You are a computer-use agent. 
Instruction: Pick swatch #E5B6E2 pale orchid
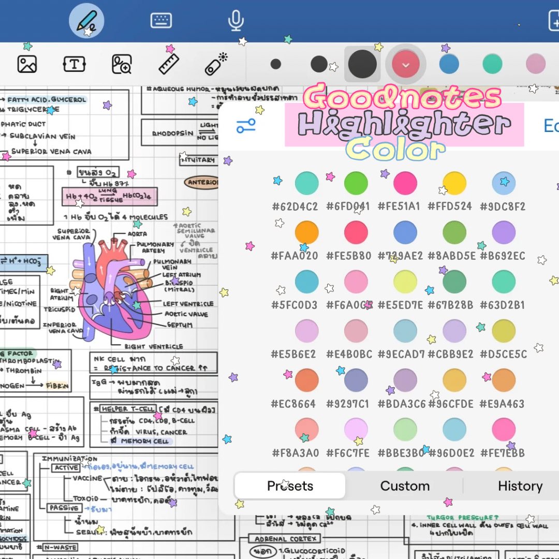(x=306, y=331)
